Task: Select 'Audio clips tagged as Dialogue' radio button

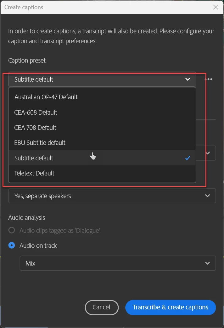Action: (12, 230)
